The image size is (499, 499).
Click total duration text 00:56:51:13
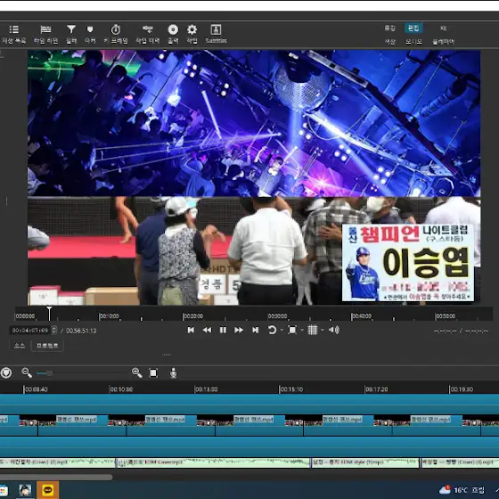pyautogui.click(x=81, y=331)
